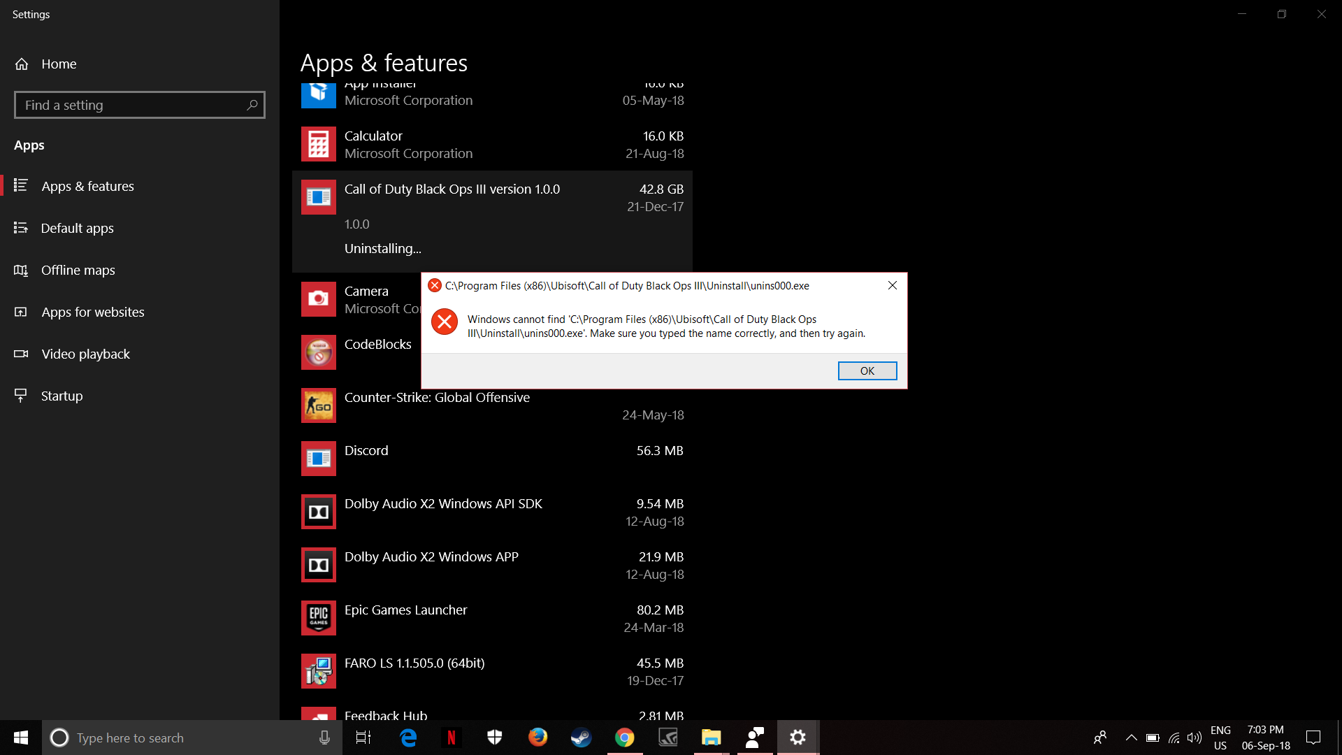Open Offline maps settings
Viewport: 1342px width, 755px height.
[78, 270]
